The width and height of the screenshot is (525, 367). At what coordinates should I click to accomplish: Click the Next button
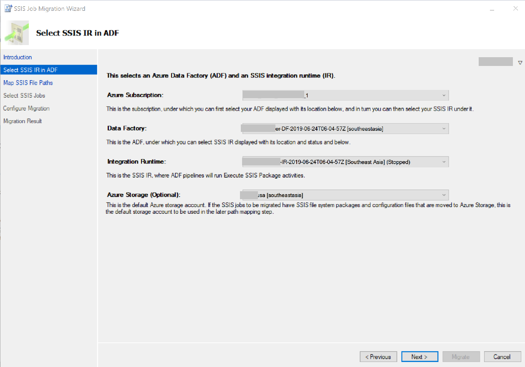pyautogui.click(x=419, y=357)
